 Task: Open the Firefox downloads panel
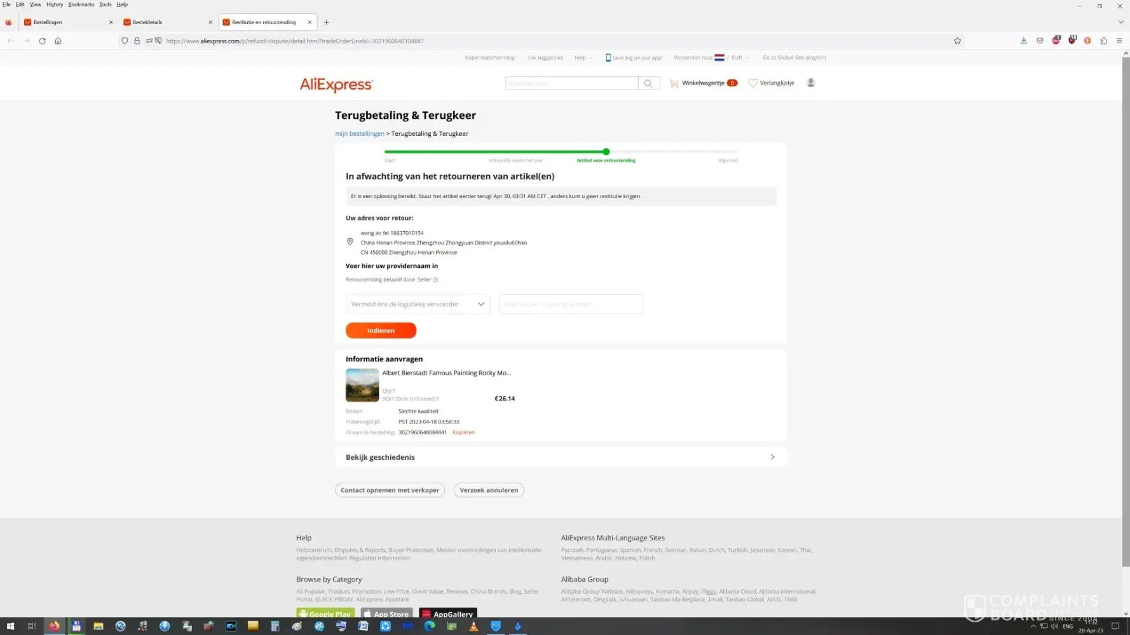point(1024,41)
